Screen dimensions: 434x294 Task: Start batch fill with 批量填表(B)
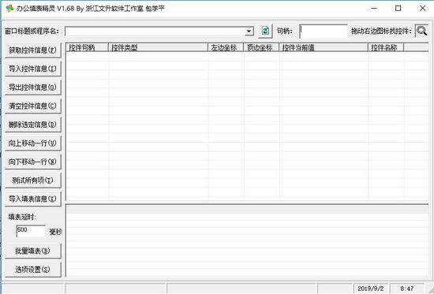tap(32, 251)
